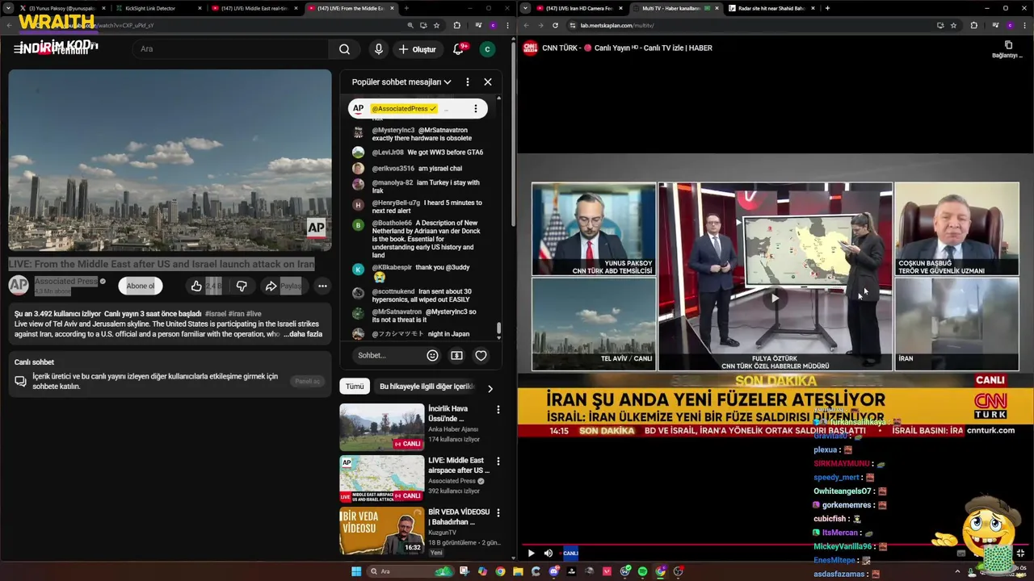Open File Explorer from the taskbar
Image resolution: width=1034 pixels, height=581 pixels.
click(x=518, y=571)
